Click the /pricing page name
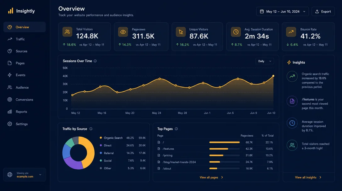Image resolution: width=342 pixels, height=191 pixels. pyautogui.click(x=168, y=156)
